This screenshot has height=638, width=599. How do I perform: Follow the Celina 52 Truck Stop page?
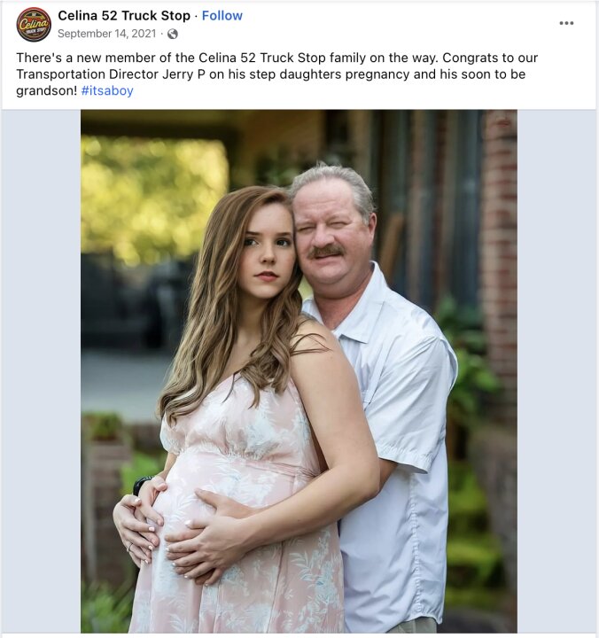pos(222,15)
